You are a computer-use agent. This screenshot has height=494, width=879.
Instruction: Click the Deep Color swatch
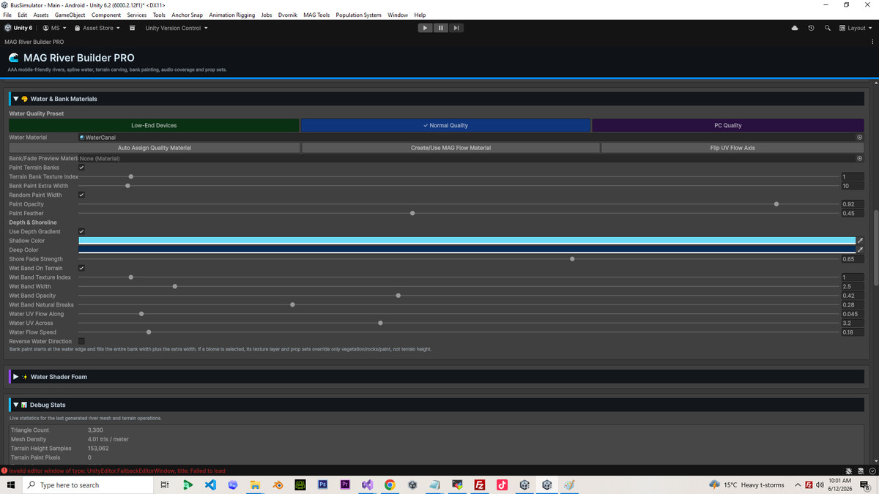[x=467, y=250]
